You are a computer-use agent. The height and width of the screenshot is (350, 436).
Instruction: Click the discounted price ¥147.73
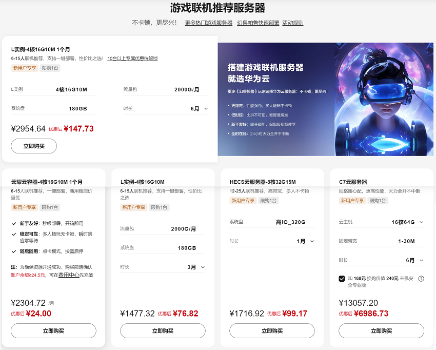[x=78, y=128]
